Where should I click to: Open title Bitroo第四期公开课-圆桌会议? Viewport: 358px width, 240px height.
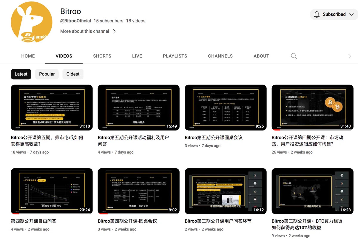click(127, 221)
